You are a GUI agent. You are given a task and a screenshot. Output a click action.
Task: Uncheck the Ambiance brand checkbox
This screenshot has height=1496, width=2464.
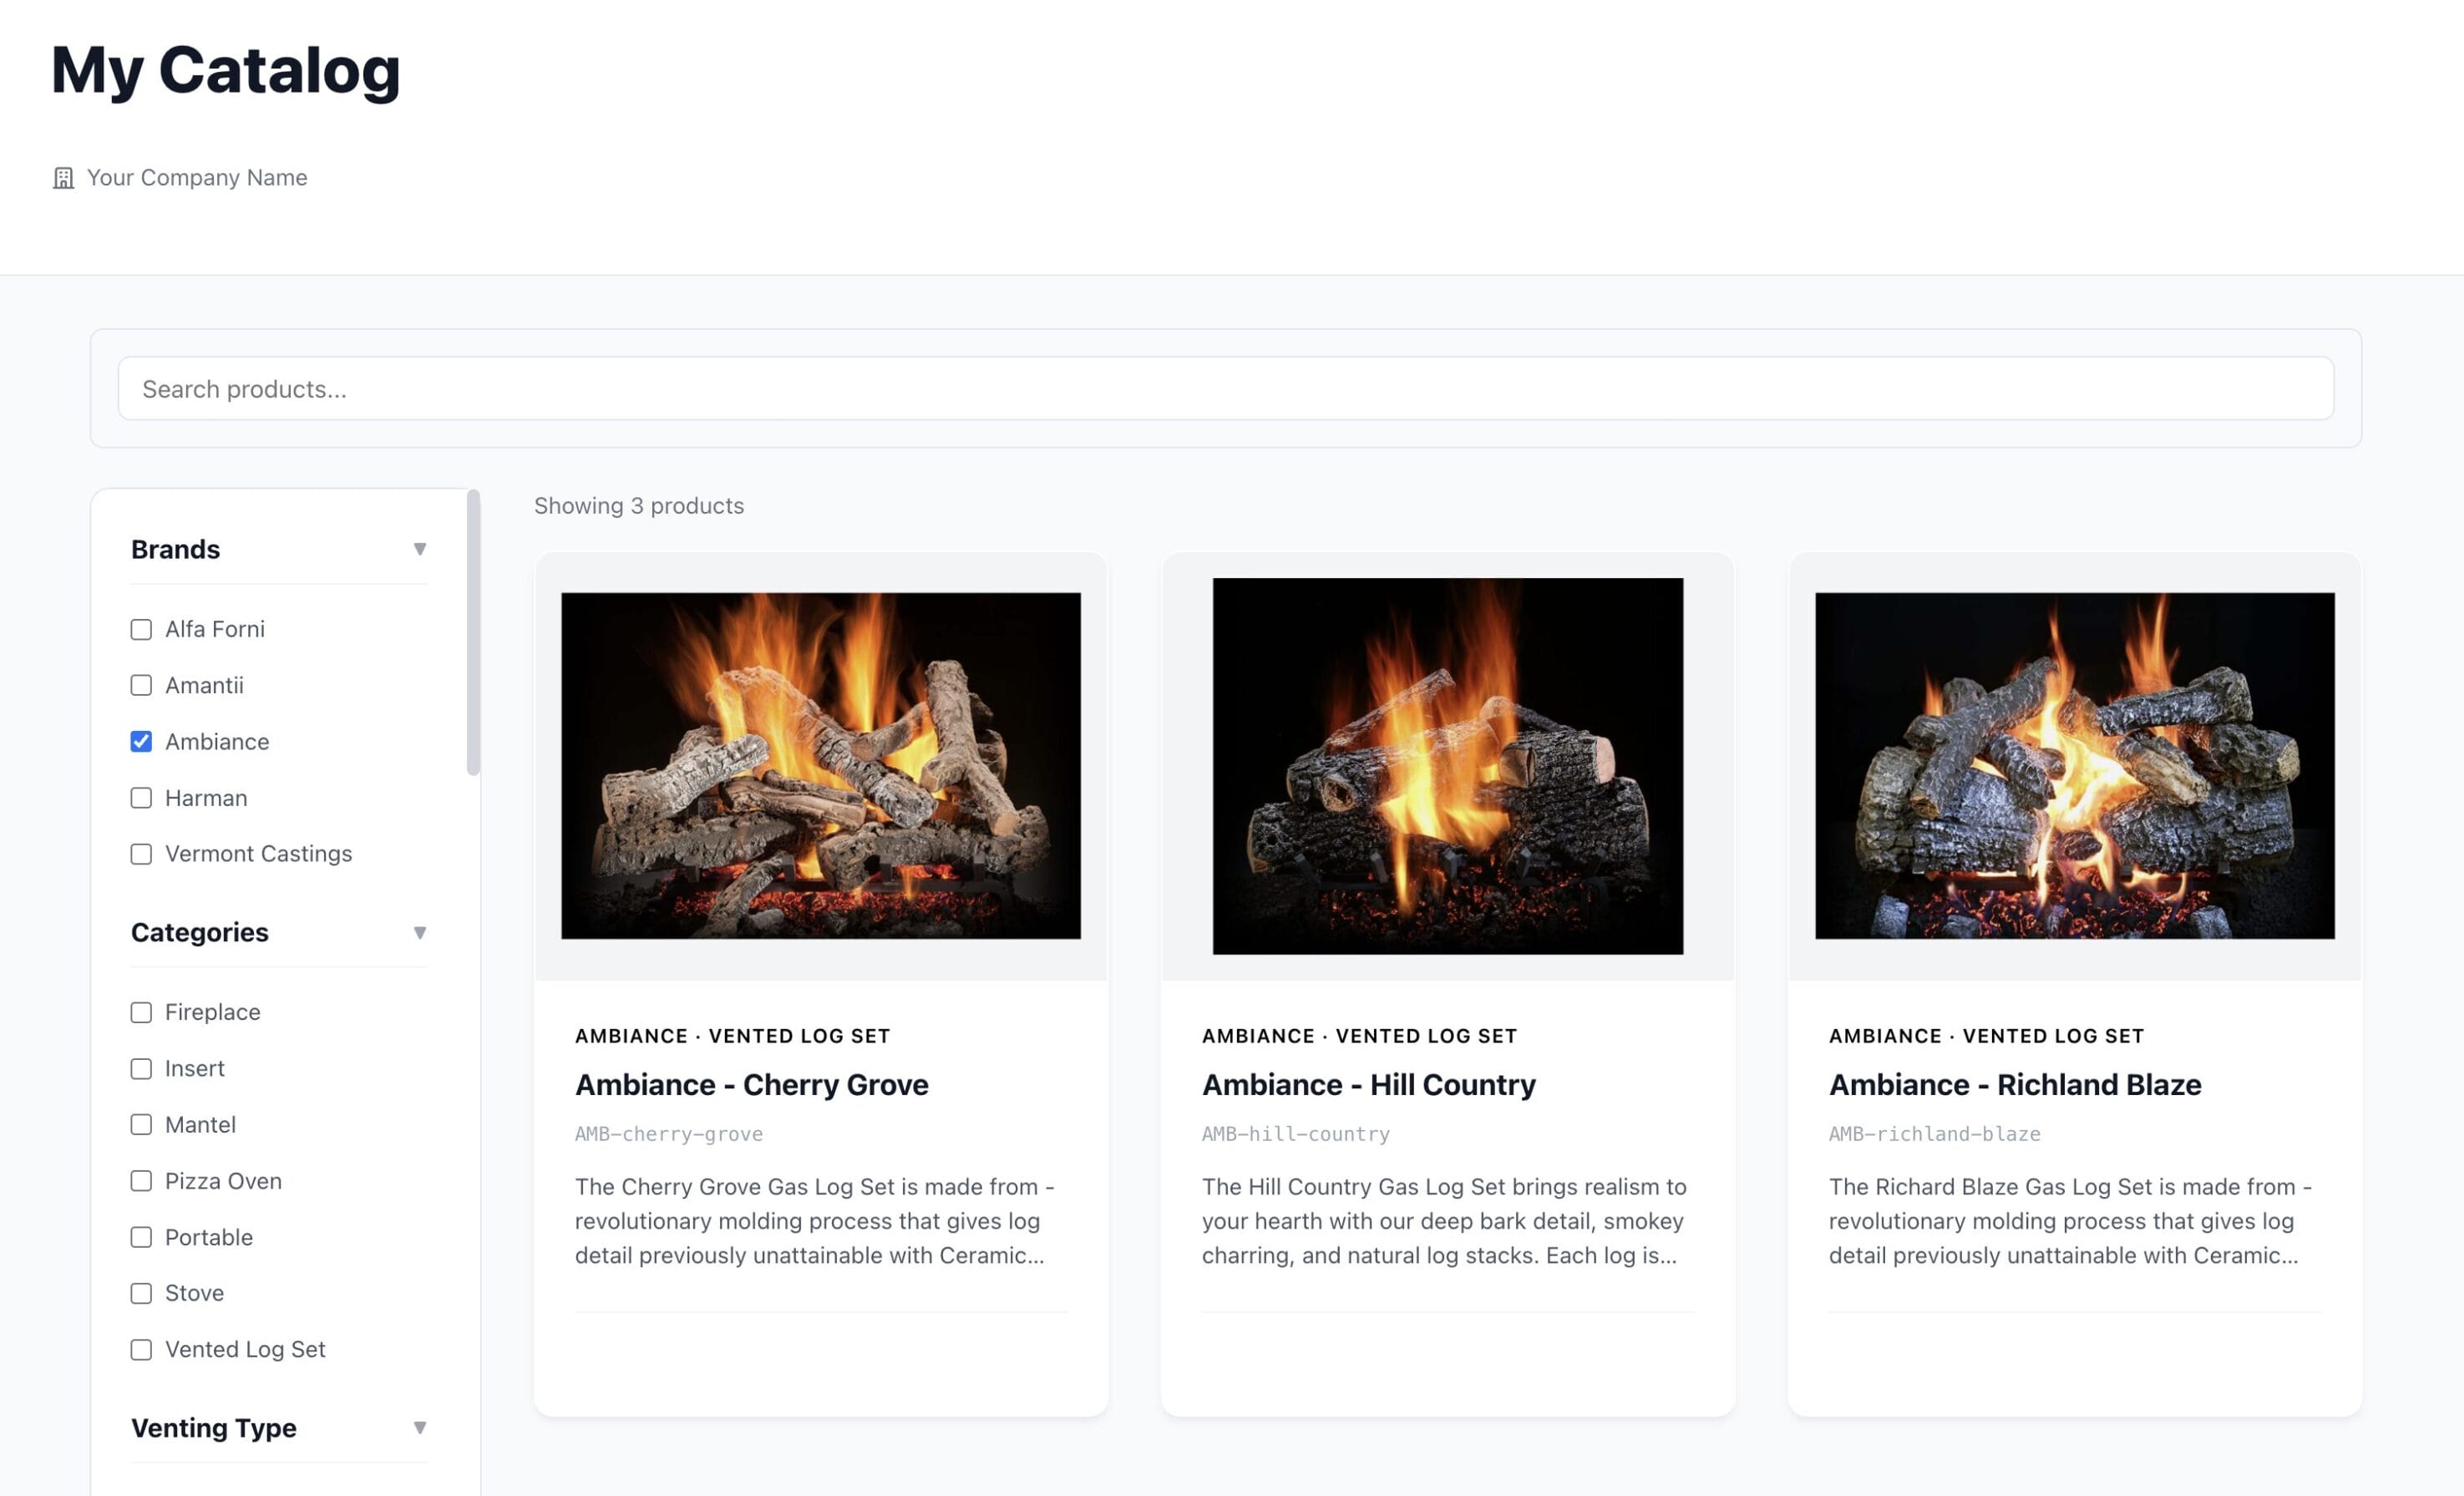pyautogui.click(x=141, y=741)
